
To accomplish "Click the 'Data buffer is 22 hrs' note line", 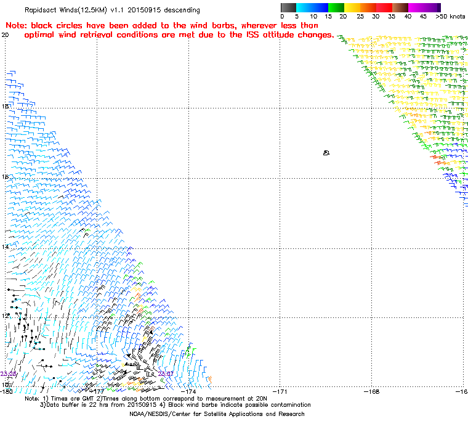I will [x=175, y=405].
